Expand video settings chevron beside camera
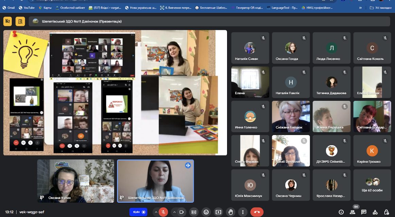The height and width of the screenshot is (217, 395). click(174, 212)
